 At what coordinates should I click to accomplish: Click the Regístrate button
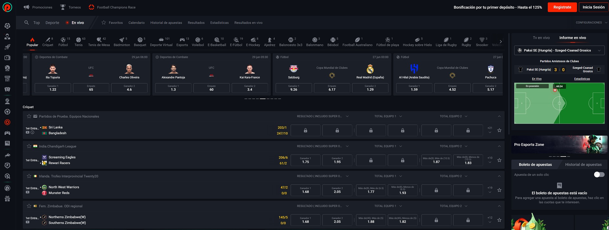562,7
